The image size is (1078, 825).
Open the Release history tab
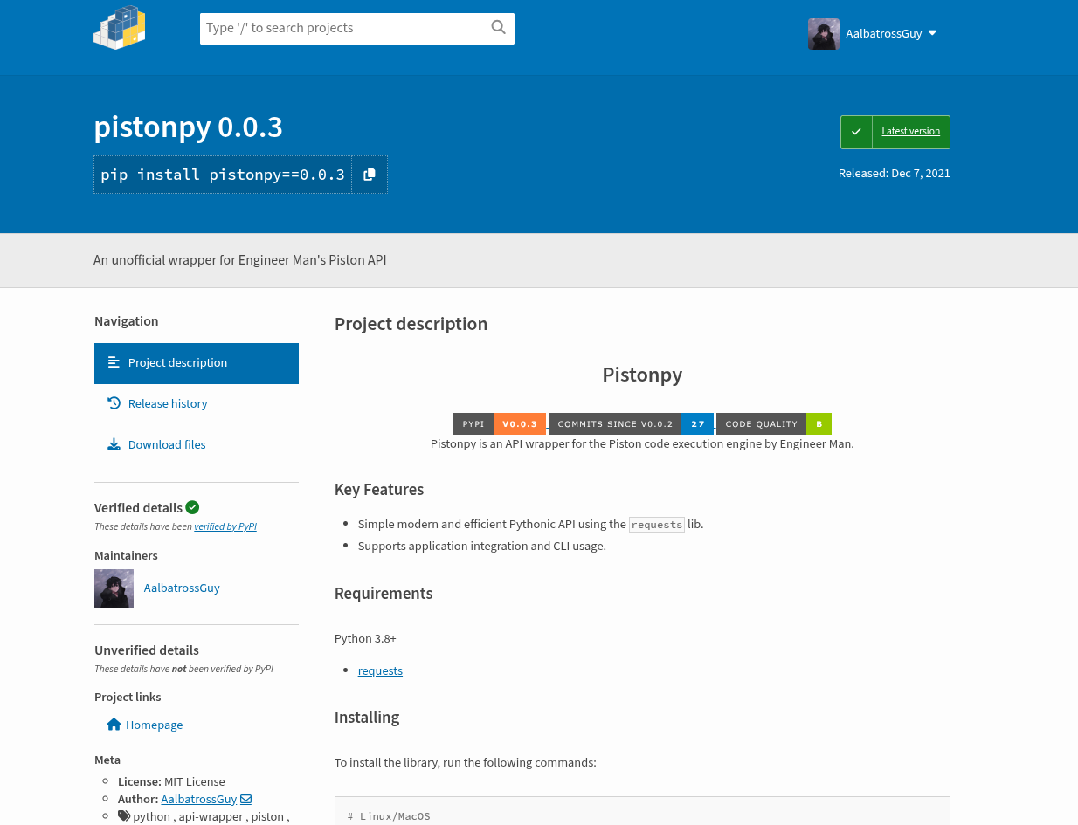click(x=168, y=403)
